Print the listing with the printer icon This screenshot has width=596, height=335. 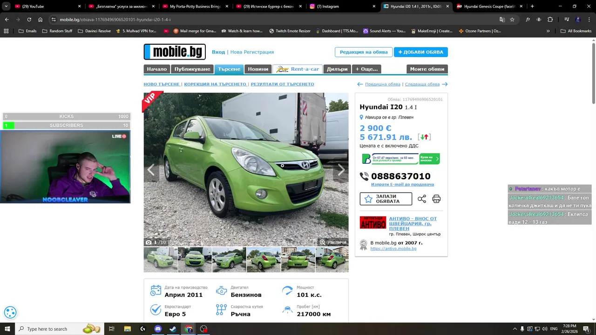click(436, 199)
